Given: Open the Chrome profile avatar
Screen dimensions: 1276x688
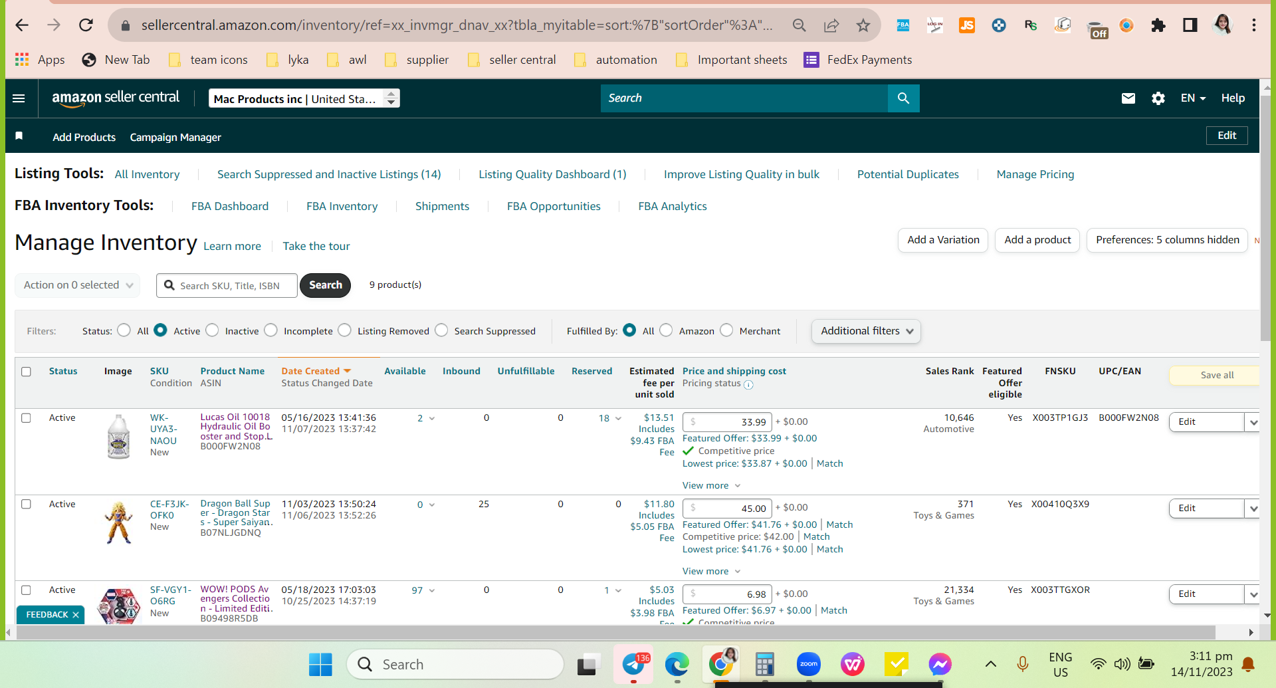Looking at the screenshot, I should [1222, 25].
